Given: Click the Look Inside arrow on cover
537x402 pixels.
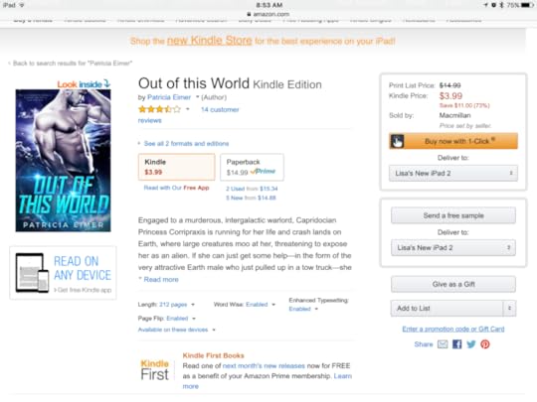Looking at the screenshot, I should (x=106, y=83).
